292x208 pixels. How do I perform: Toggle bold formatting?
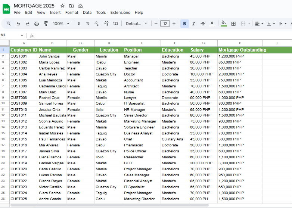184,24
